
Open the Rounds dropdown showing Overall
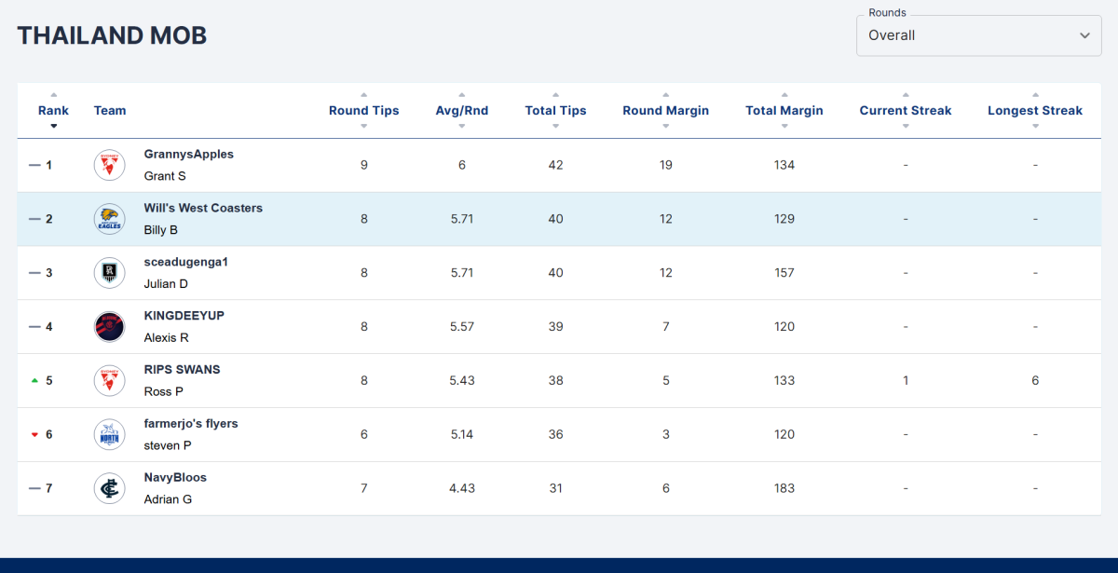tap(979, 35)
